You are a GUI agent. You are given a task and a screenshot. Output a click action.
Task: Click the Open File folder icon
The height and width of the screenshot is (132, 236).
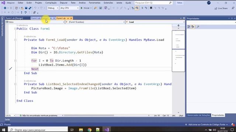[22, 8]
